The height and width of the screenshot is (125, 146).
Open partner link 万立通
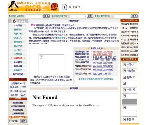[125, 40]
